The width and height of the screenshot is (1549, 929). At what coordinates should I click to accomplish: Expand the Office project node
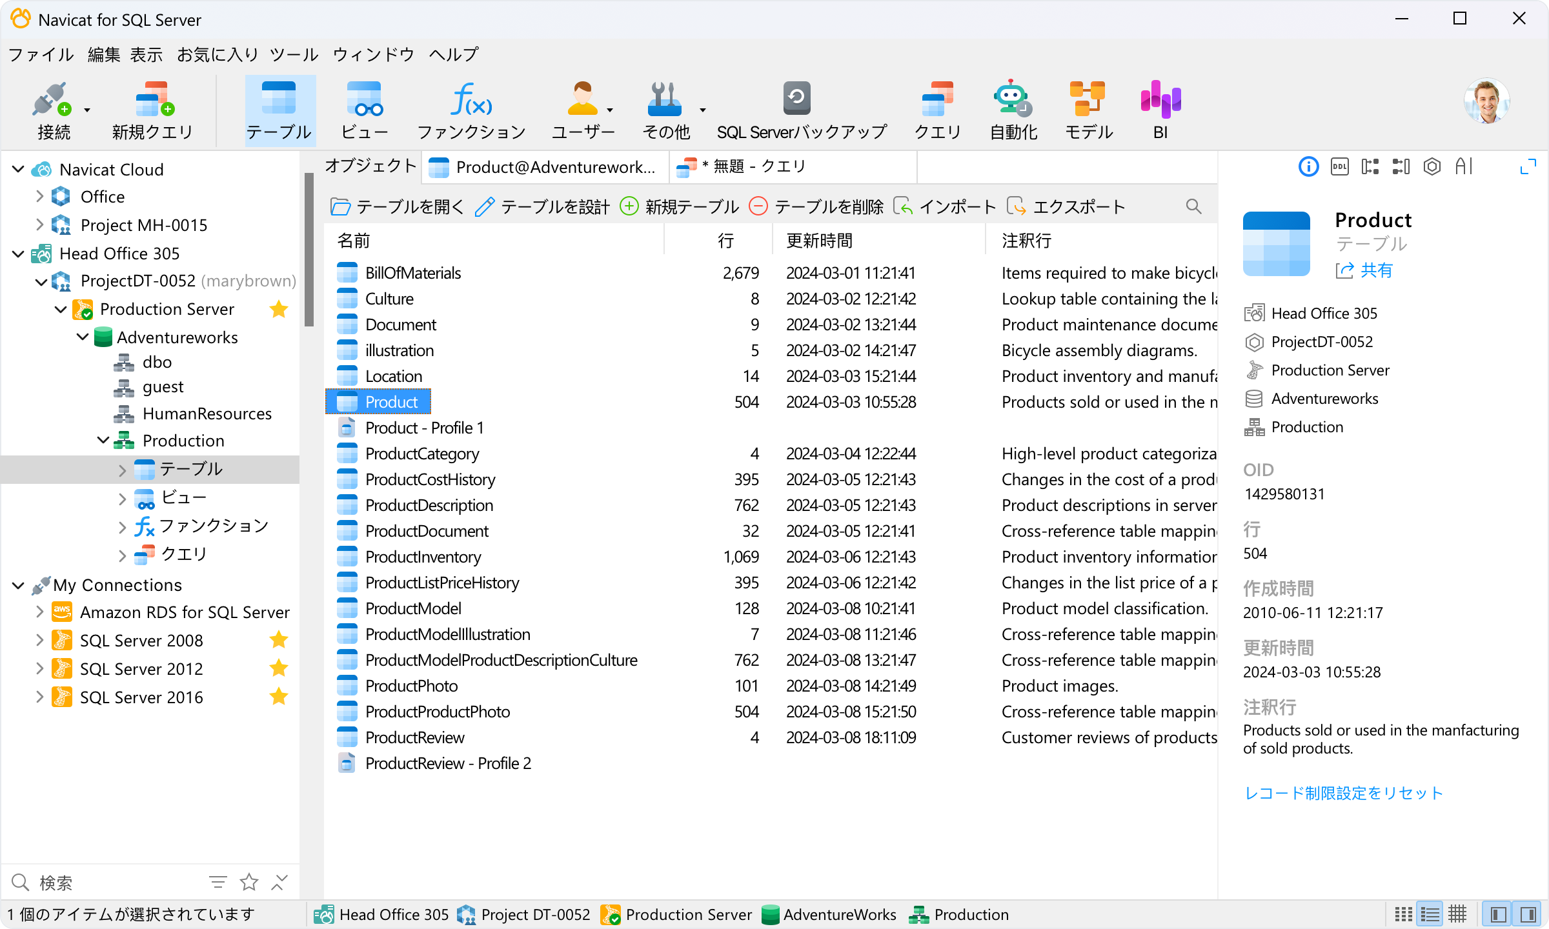click(39, 197)
